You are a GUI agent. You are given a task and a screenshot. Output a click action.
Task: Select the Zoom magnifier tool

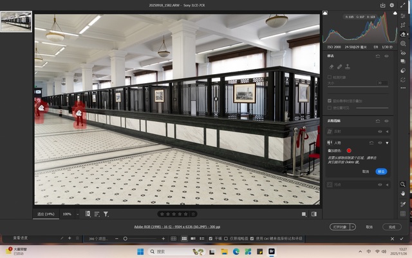403,184
